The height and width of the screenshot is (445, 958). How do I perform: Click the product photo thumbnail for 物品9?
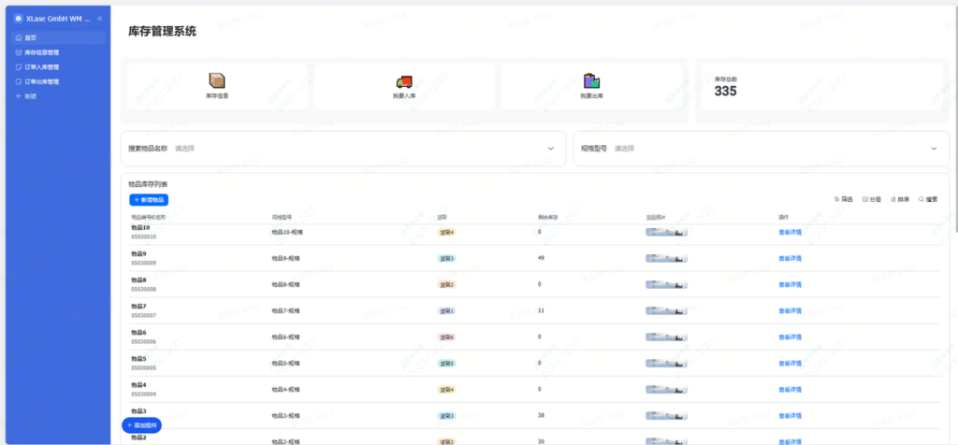click(667, 258)
